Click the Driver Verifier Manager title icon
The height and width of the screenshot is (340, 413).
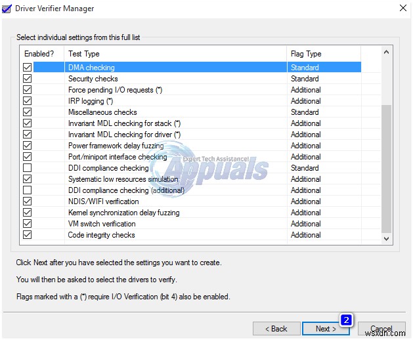point(7,9)
